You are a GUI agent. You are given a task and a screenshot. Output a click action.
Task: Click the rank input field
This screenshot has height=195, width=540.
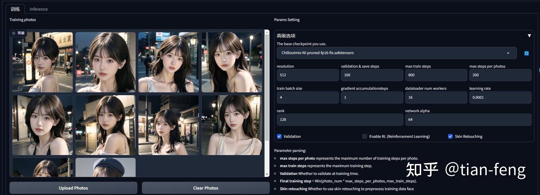pos(340,120)
